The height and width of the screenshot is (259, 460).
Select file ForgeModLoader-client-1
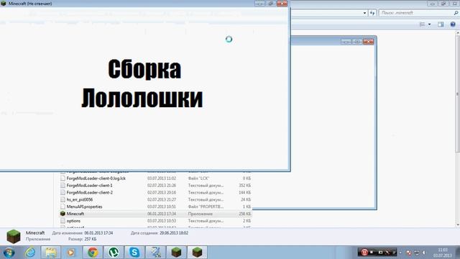[89, 186]
